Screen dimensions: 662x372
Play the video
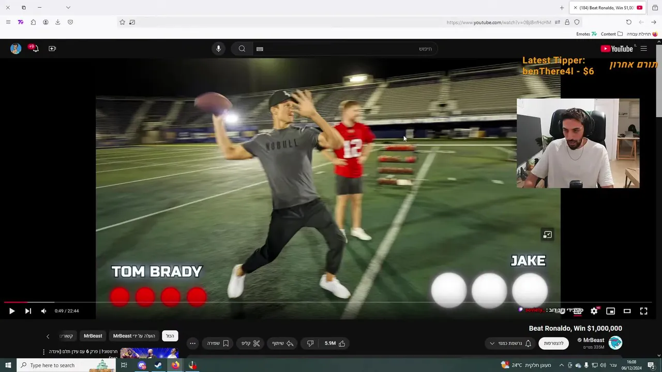(12, 311)
